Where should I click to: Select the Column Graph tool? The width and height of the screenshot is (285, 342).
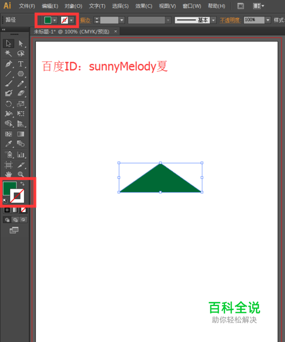21,154
